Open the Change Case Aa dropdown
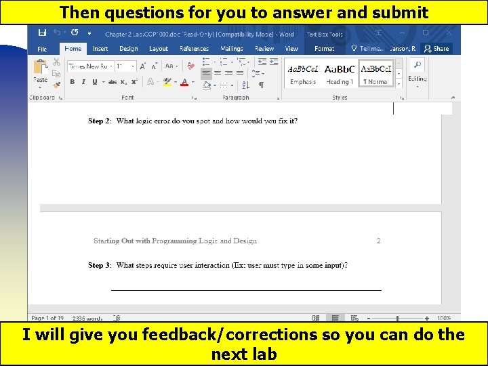 [x=171, y=66]
